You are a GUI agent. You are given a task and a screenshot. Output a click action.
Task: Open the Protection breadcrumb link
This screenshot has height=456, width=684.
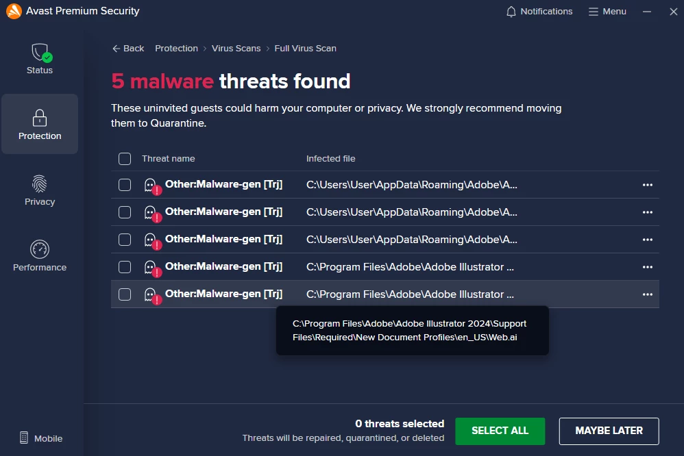click(176, 49)
